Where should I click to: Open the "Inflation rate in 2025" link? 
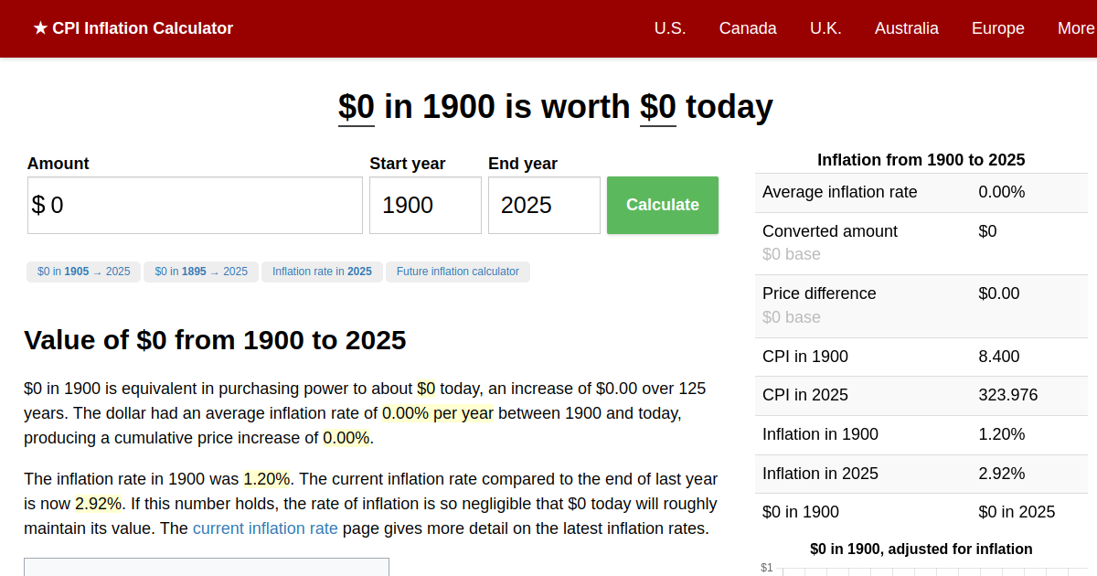[322, 272]
